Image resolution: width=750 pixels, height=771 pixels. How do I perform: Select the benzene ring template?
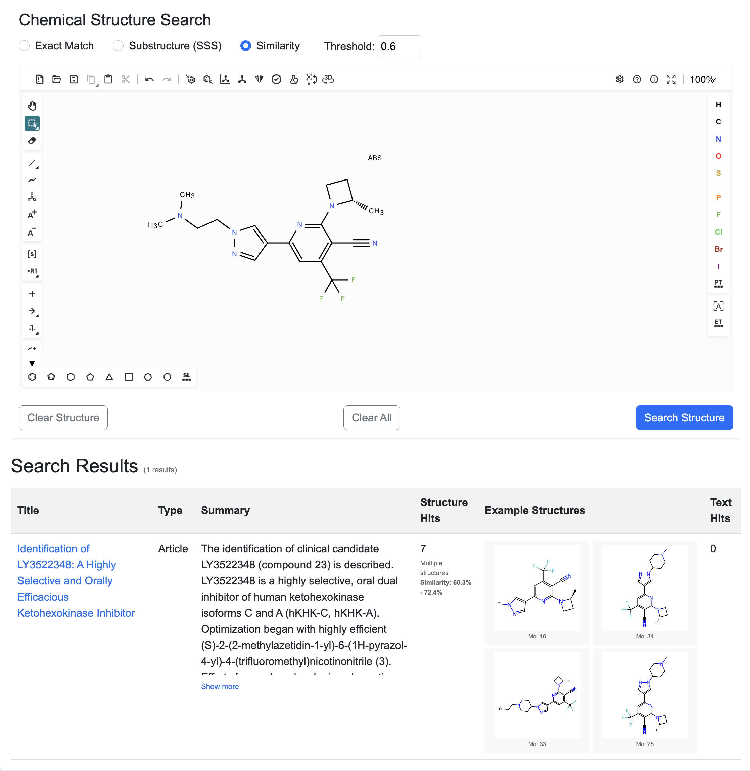click(32, 377)
